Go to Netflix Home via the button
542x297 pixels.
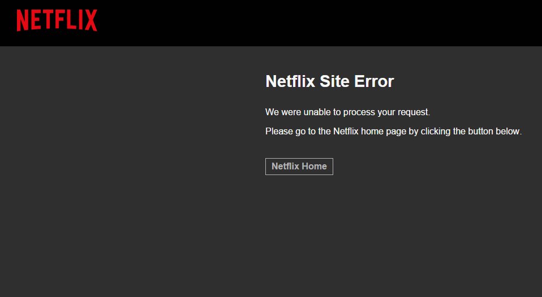[x=299, y=167]
